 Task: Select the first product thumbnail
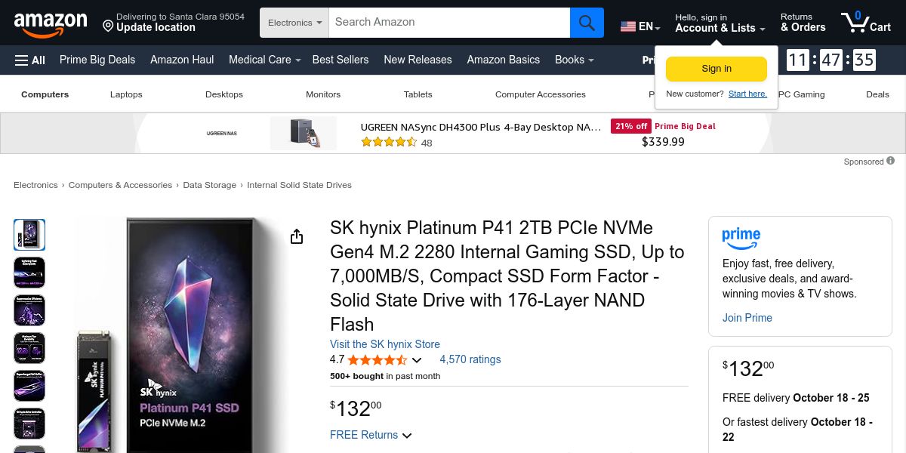29,235
